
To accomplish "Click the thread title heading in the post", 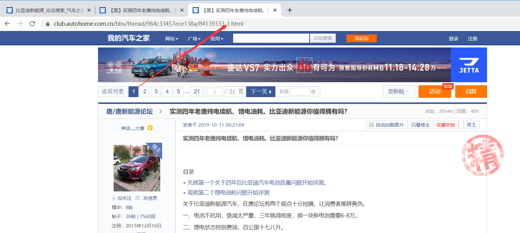I will pyautogui.click(x=260, y=138).
